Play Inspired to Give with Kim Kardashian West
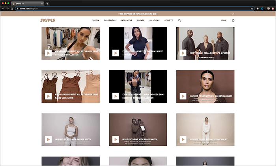Viewport: 276px width, 166px height. tap(183, 96)
